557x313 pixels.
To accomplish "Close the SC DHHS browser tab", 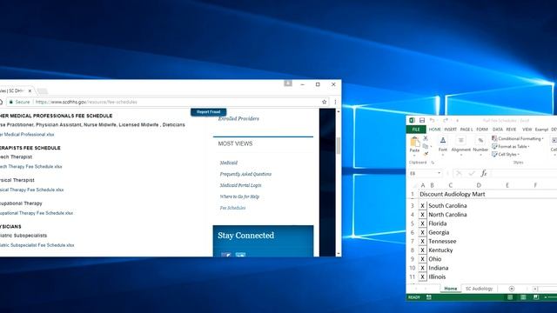I will (30, 90).
